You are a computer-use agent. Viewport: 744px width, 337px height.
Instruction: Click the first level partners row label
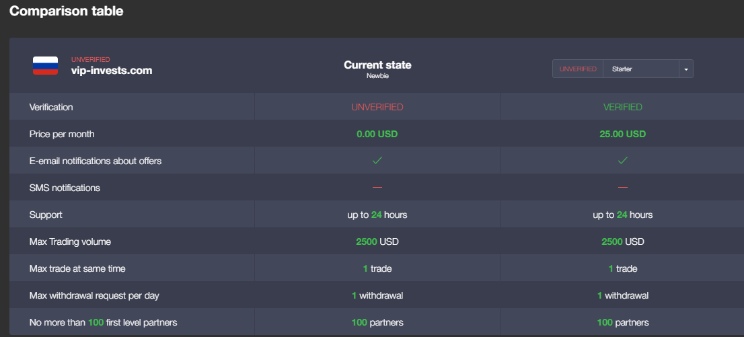pyautogui.click(x=103, y=322)
